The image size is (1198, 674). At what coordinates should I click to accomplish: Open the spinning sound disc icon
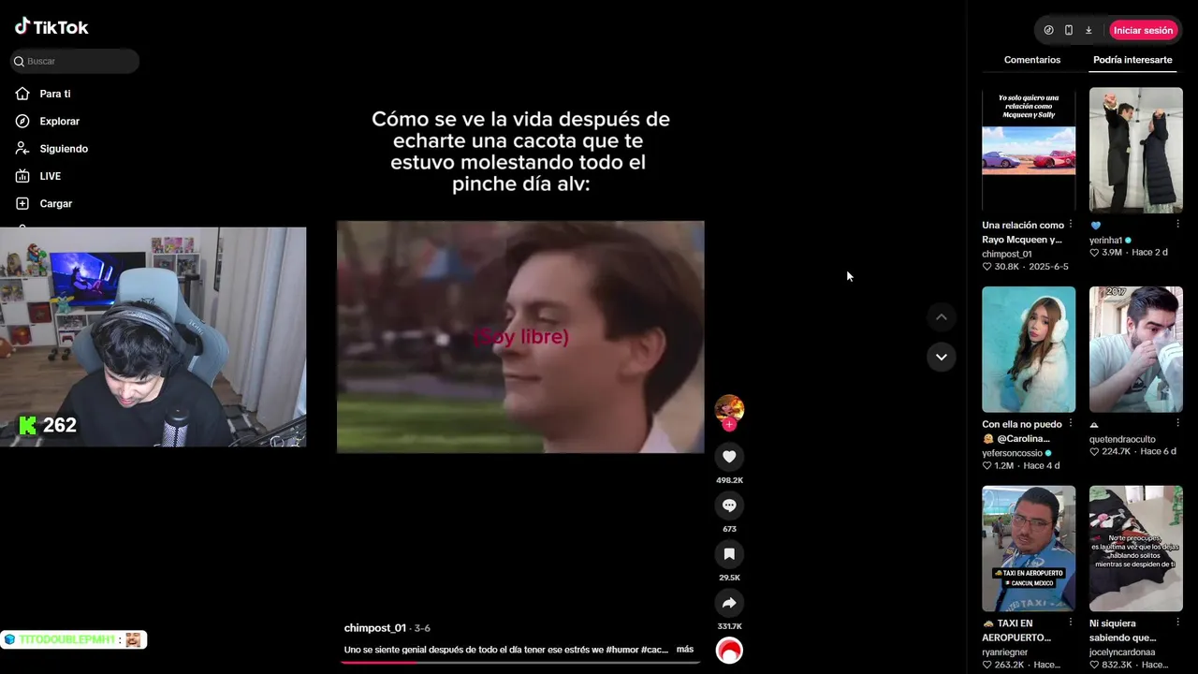[x=729, y=650]
